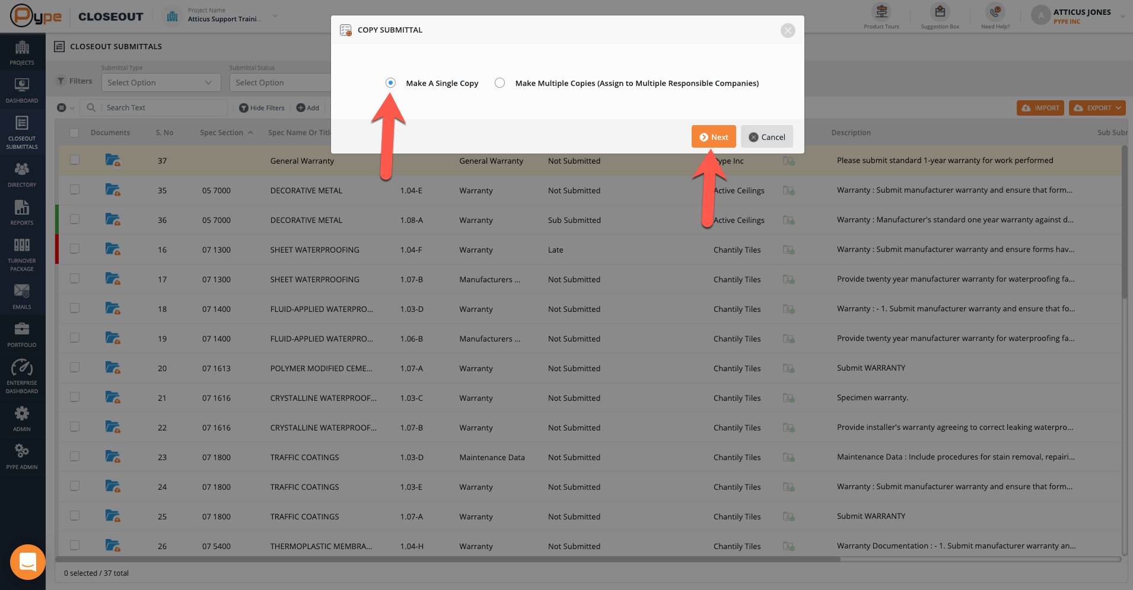Check the row 37 General Warranty checkbox

[x=75, y=160]
